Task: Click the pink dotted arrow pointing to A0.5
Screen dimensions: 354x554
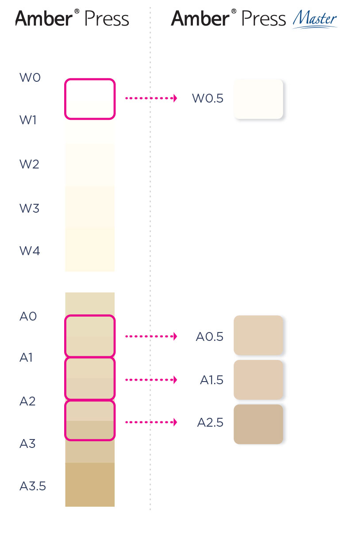Action: 151,336
